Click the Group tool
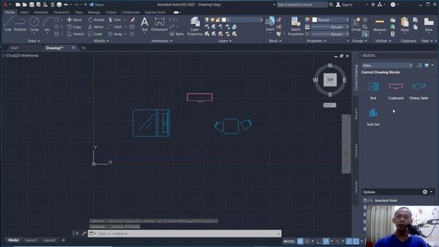 click(356, 24)
